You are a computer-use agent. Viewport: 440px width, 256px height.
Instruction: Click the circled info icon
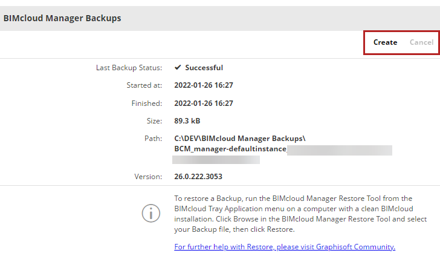(150, 213)
